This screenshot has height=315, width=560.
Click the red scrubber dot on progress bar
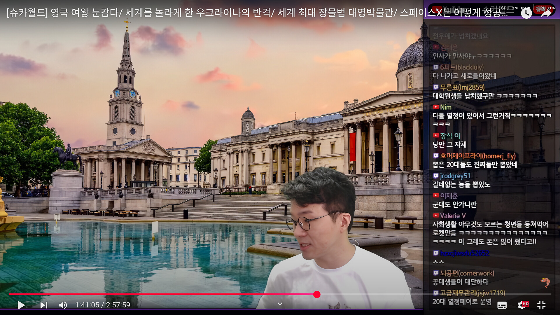click(x=317, y=294)
